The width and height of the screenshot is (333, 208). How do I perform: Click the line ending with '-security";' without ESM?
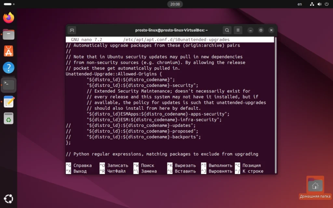click(x=142, y=85)
